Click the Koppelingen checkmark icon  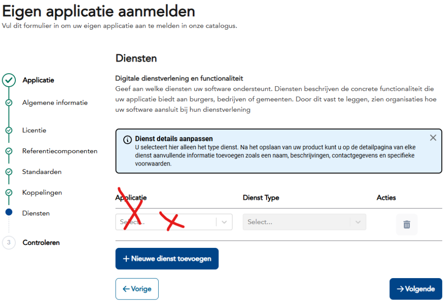point(9,192)
